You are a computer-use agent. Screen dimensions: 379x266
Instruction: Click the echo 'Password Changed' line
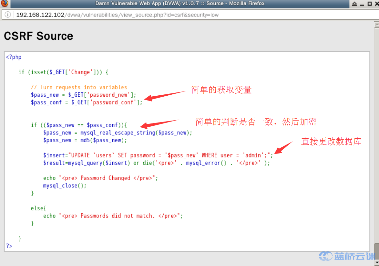pos(100,178)
